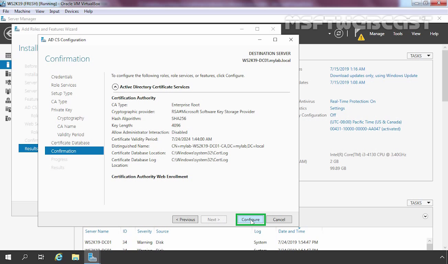
Task: Sort events by Log column
Action: click(x=257, y=231)
